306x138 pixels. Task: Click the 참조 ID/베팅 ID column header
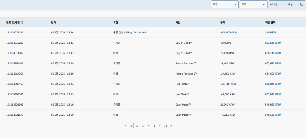coord(15,23)
